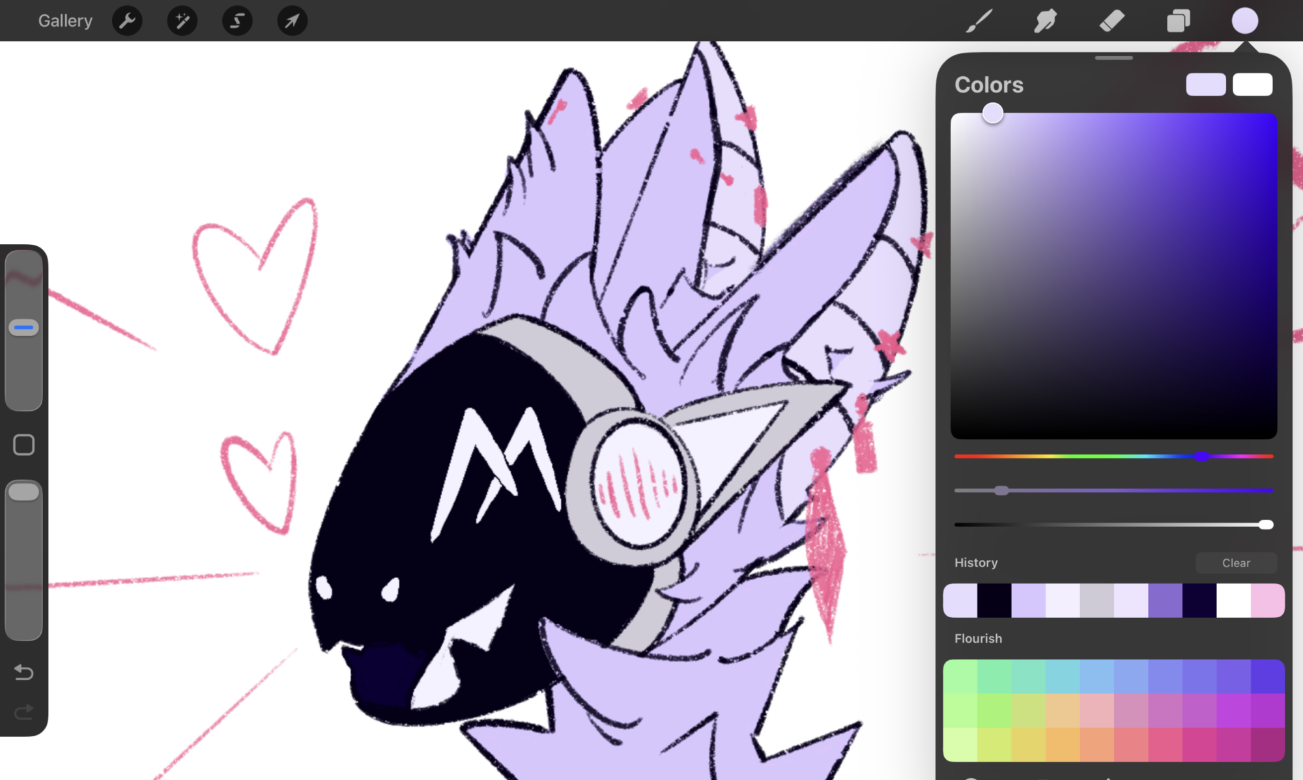Activate the Transform arrow tool
1303x780 pixels.
(x=292, y=21)
